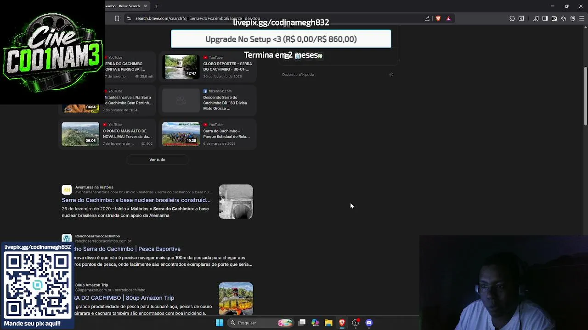Open 'GLOBO REPORTER - SERRA DO CACHIMBO' video title
588x330 pixels.
pos(227,66)
